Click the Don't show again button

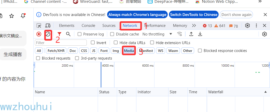236,15
